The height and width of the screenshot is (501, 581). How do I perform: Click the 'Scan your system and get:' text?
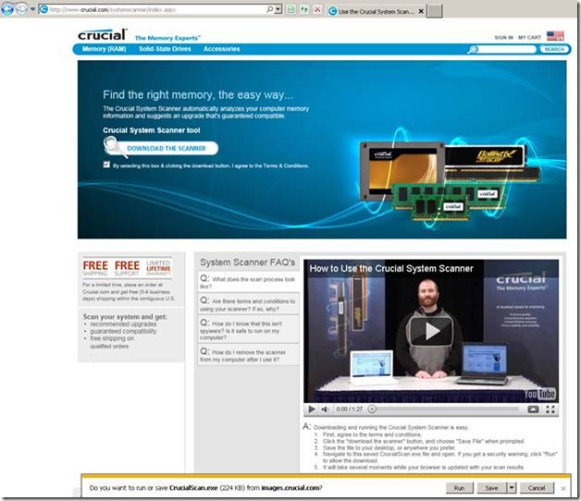pos(125,317)
